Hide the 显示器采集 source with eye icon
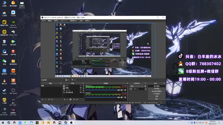Image resolution: width=223 pixels, height=125 pixels. pyautogui.click(x=81, y=92)
